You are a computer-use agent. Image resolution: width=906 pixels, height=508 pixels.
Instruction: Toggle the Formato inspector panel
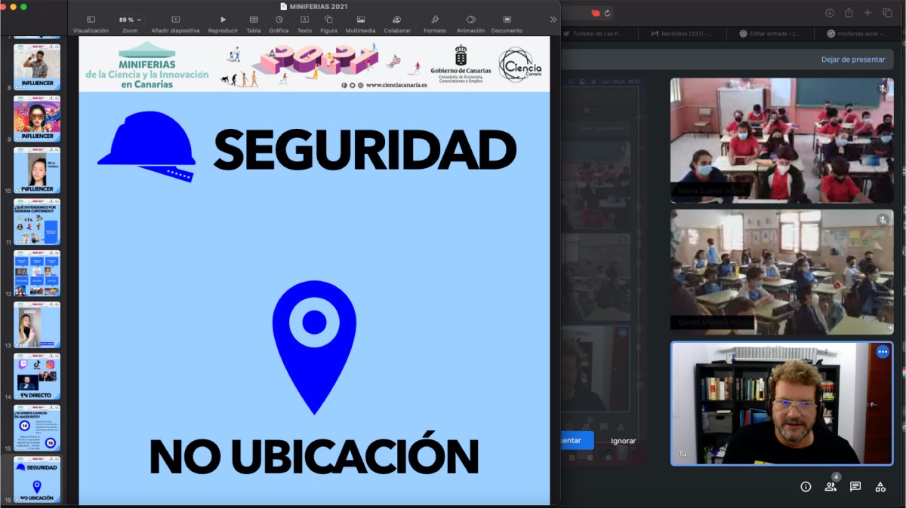tap(435, 20)
